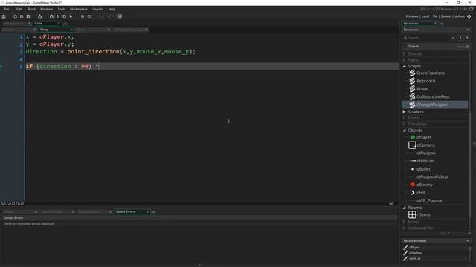Screen dimensions: 476x267
Task: Select oWeaponPickup in Objects tree
Action: 432,177
